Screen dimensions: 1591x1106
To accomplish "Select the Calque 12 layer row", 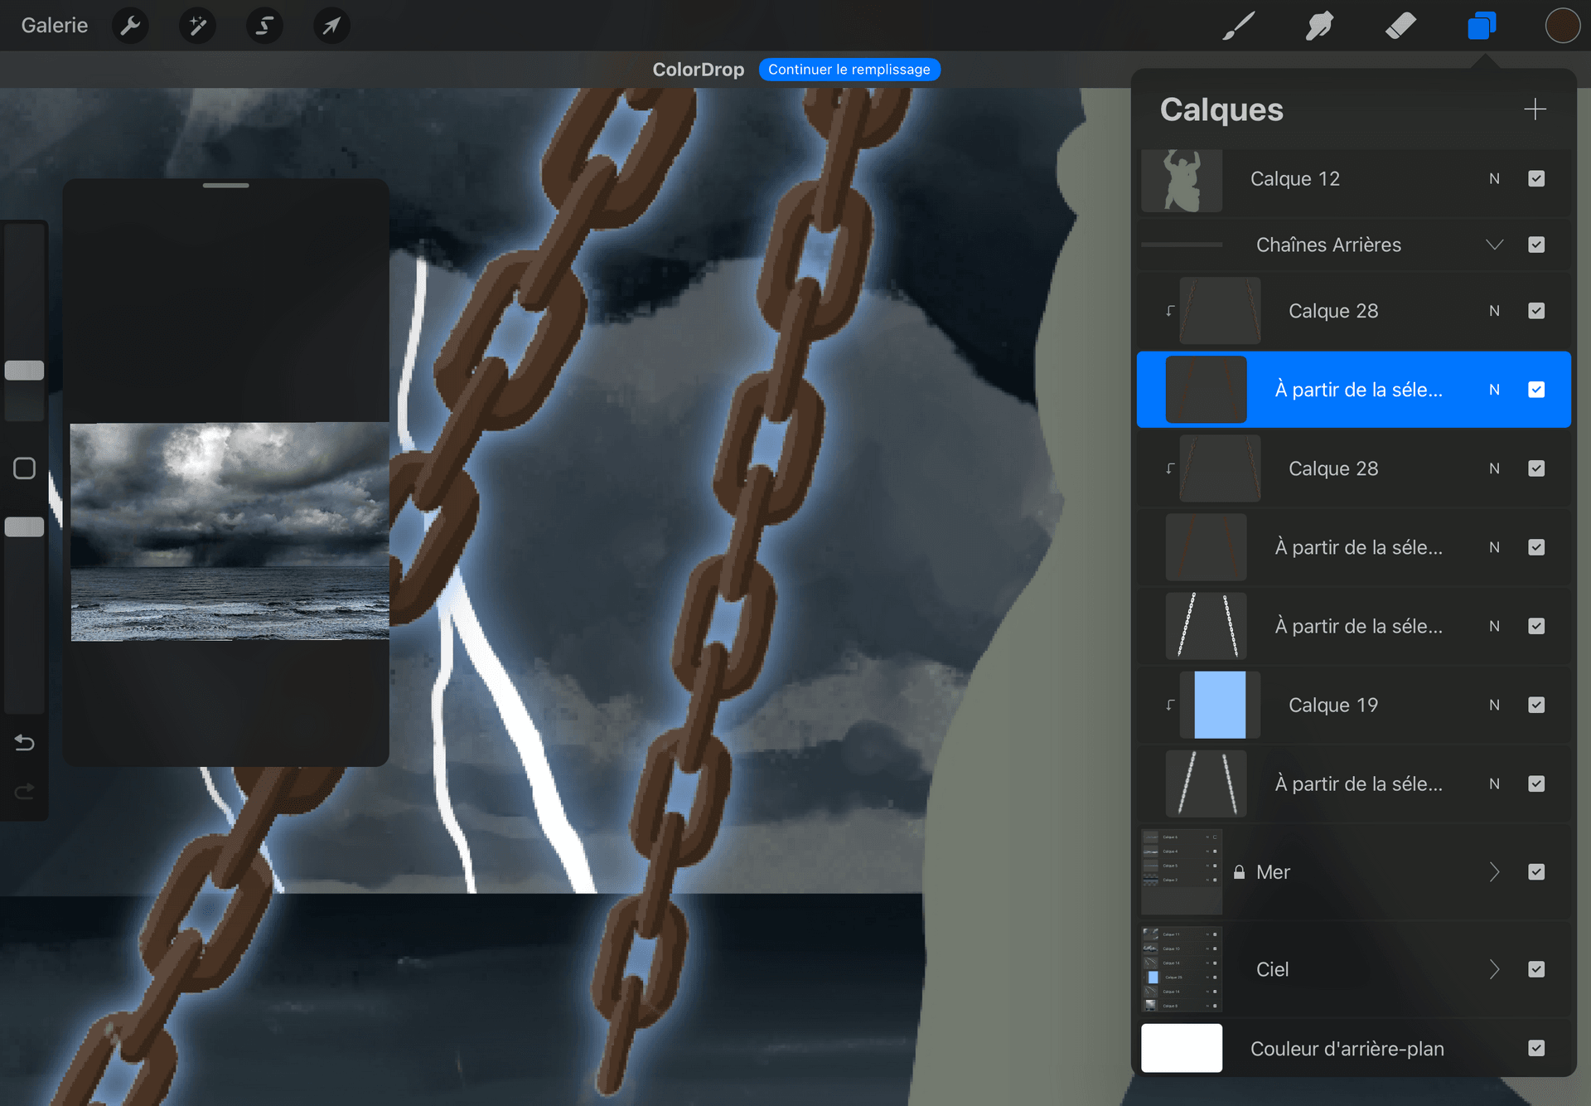I will pos(1354,179).
